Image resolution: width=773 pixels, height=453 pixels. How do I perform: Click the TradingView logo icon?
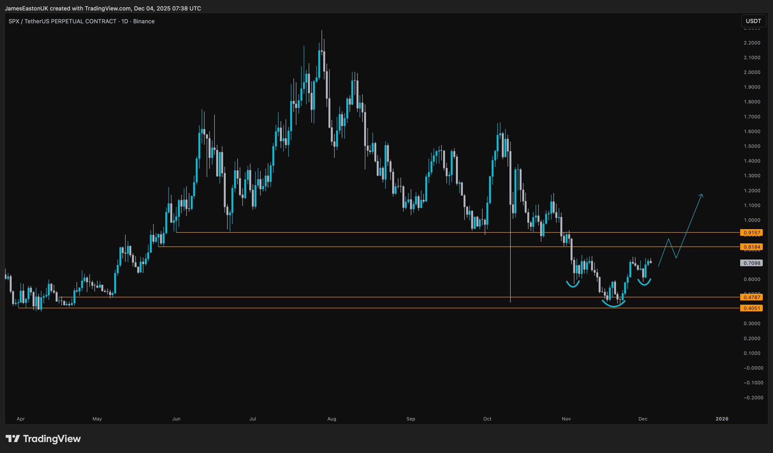click(x=13, y=439)
